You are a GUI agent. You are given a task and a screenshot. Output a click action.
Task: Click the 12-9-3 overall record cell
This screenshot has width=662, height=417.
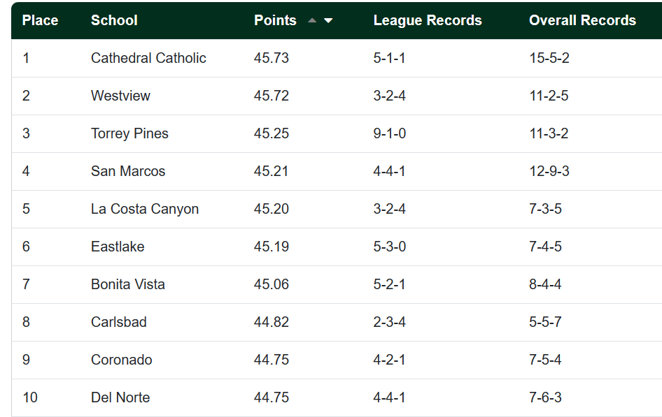[549, 171]
